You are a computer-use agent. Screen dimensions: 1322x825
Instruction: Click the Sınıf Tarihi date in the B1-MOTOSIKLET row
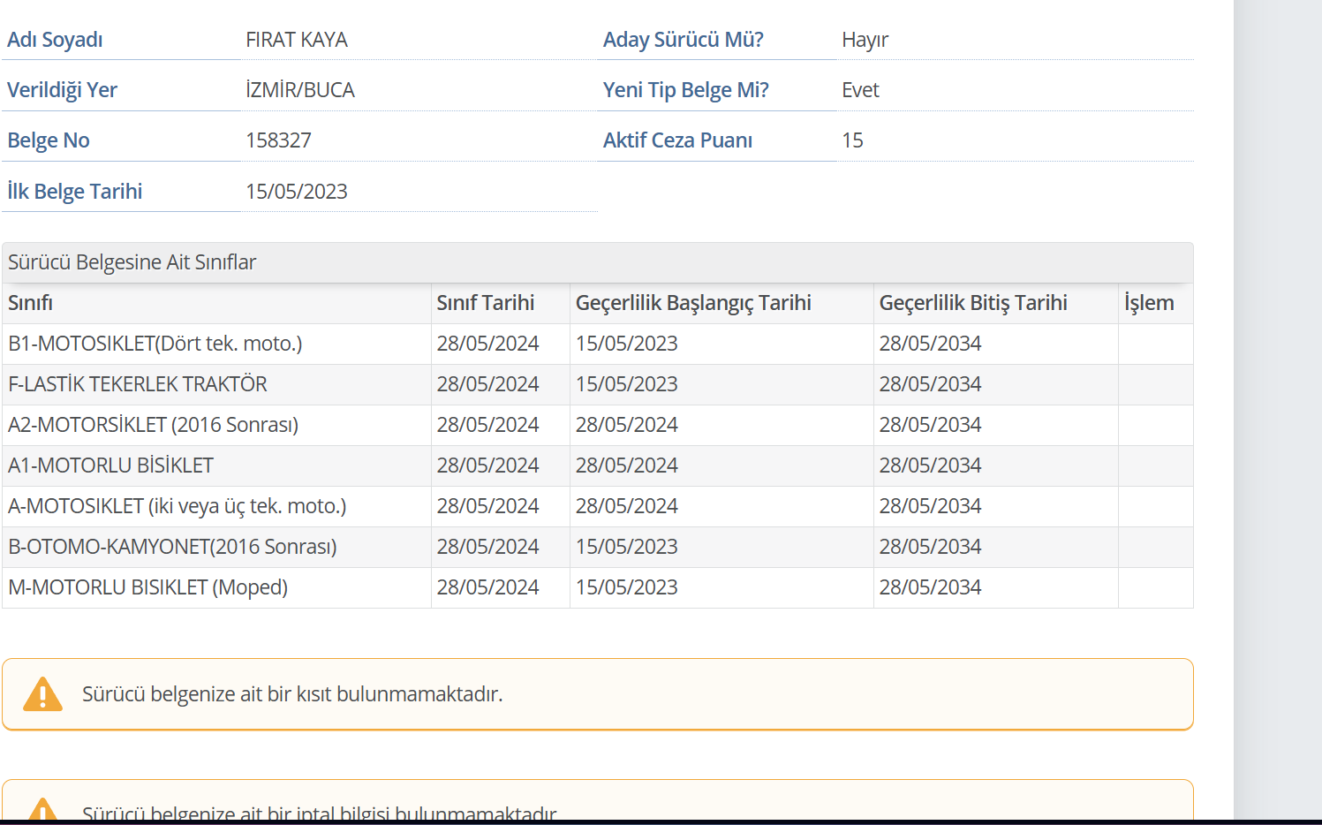pos(487,344)
